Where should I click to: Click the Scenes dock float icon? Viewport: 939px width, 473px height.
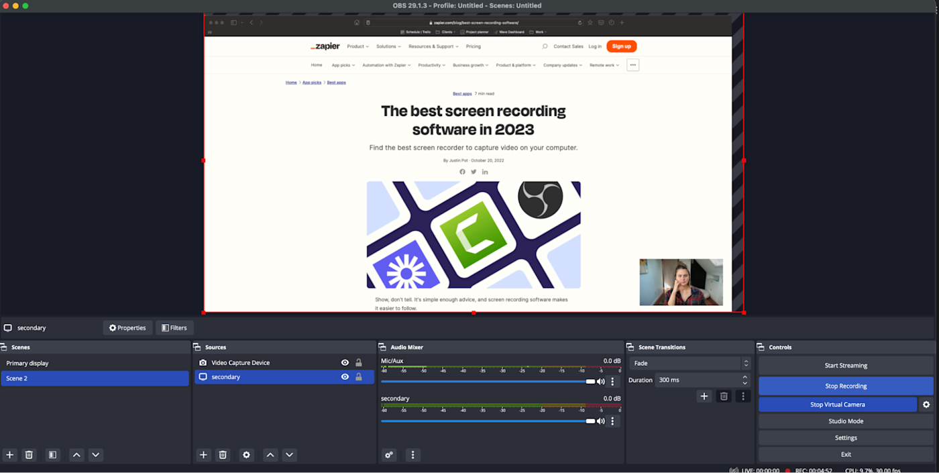click(x=4, y=348)
